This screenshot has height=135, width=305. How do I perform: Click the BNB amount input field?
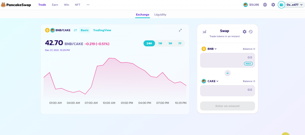[227, 60]
